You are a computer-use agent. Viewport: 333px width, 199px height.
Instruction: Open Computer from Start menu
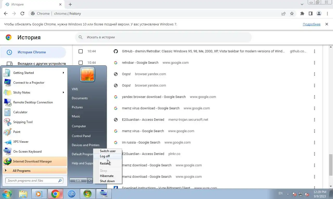point(79,126)
